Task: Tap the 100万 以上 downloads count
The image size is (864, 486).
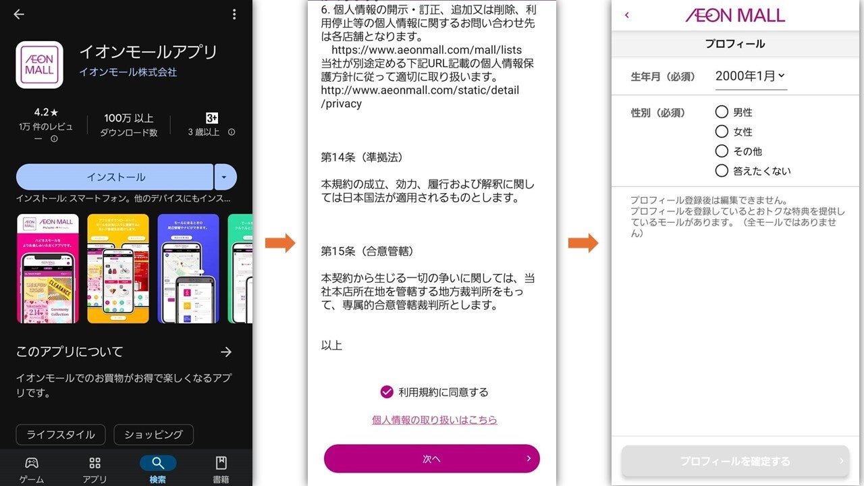Action: pyautogui.click(x=129, y=118)
